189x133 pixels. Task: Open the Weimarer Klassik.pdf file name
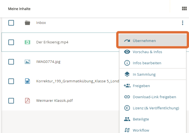tap(54, 101)
